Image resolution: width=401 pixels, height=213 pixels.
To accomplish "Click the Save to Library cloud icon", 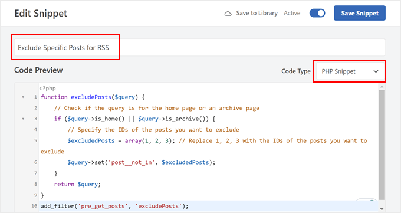I will tap(228, 14).
